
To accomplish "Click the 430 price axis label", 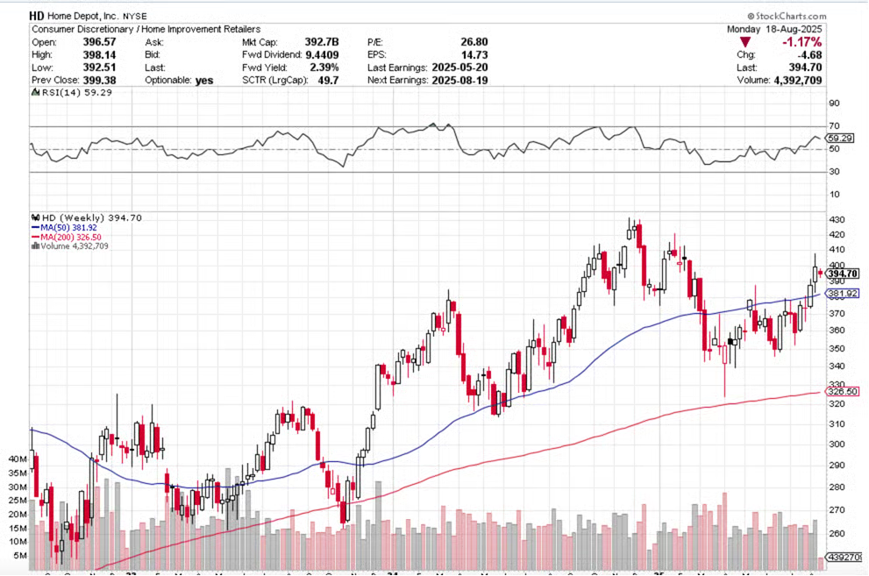I will click(x=837, y=220).
